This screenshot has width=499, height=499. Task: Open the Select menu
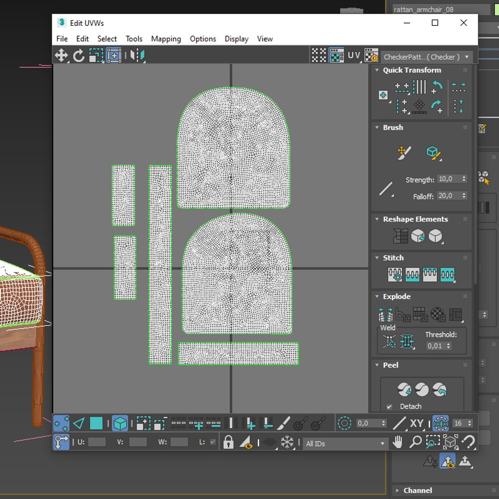[x=107, y=39]
